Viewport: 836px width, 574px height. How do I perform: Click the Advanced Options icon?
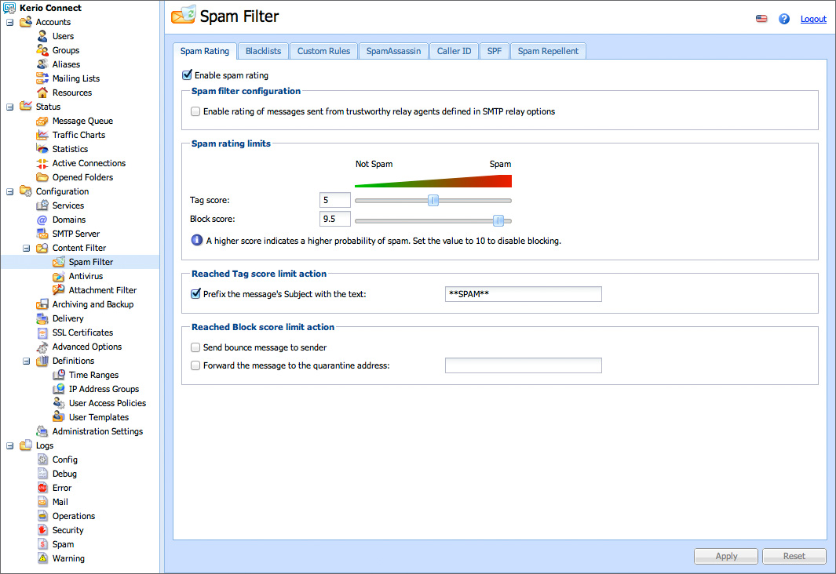[42, 347]
